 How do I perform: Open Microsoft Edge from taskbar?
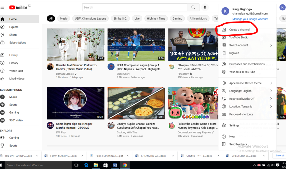point(86,165)
